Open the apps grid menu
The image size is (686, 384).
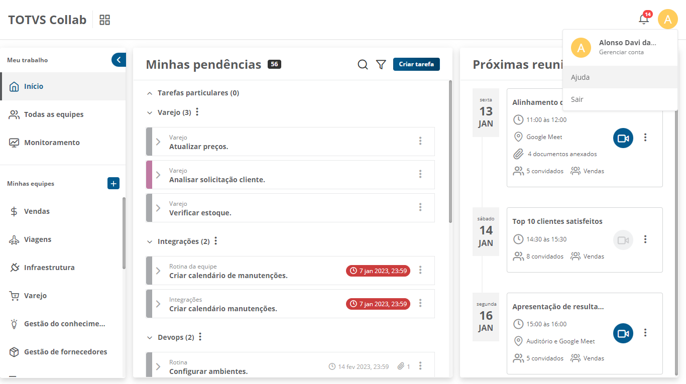104,20
